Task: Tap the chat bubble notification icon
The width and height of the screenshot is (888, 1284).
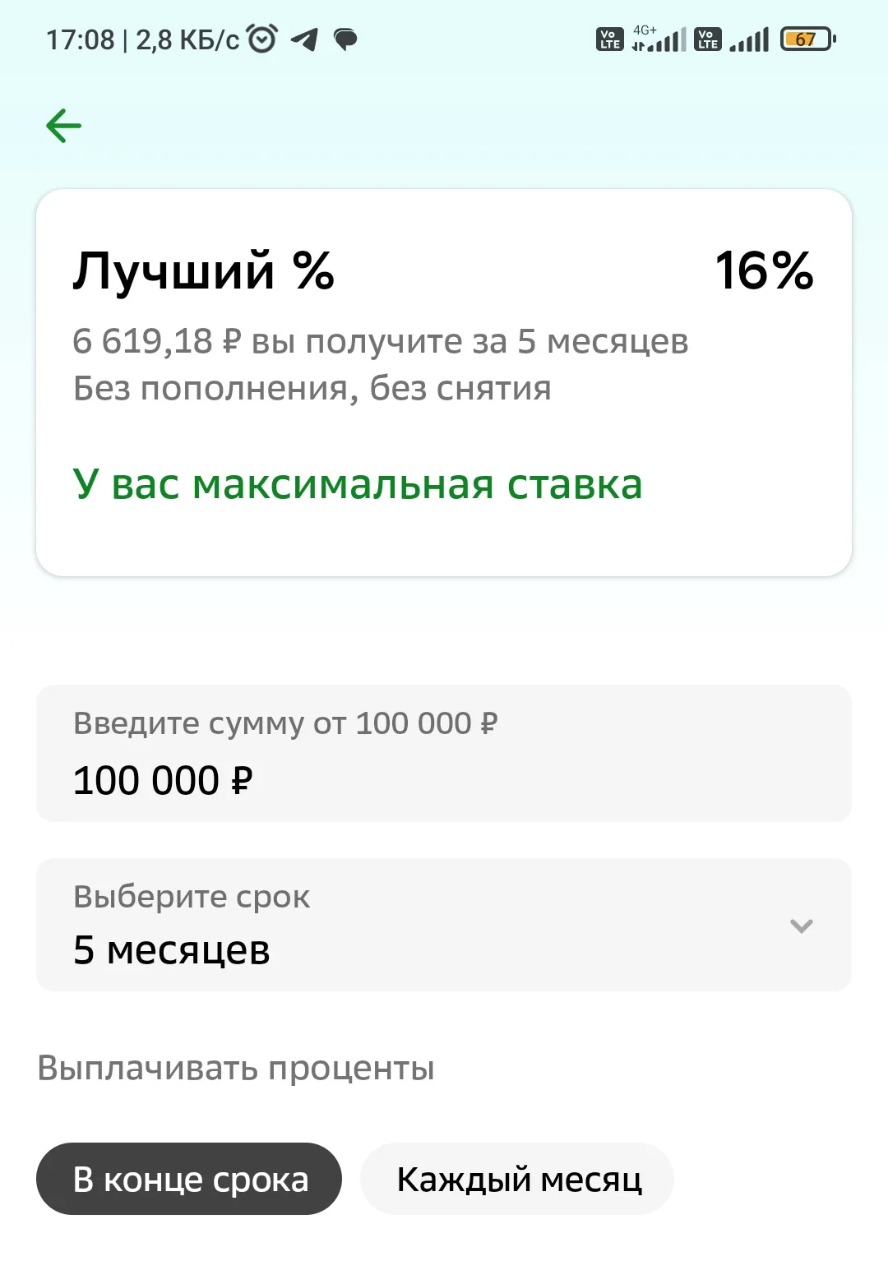Action: tap(345, 39)
